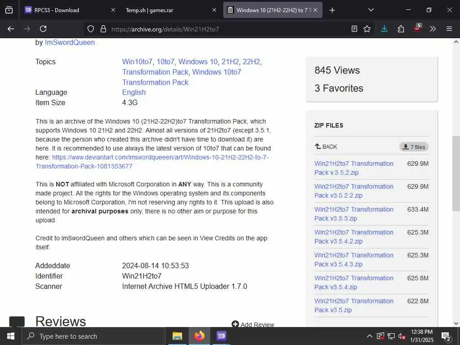Image resolution: width=460 pixels, height=345 pixels.
Task: Download Transformation Pack v3.5.4.3.zip
Action: pos(354,260)
